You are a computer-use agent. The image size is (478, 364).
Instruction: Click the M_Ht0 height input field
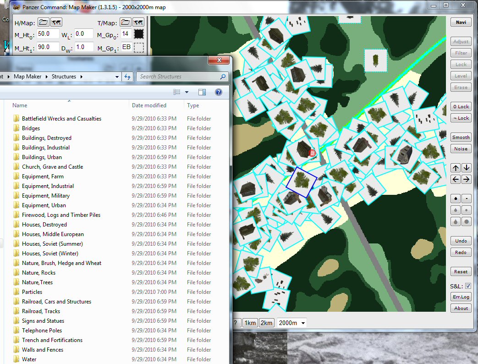(x=48, y=34)
